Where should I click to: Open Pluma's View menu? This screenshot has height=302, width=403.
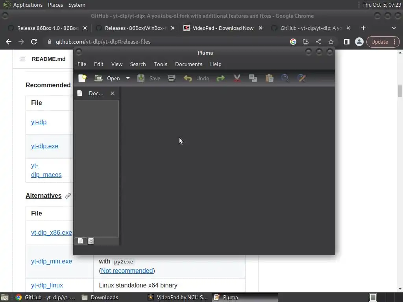[116, 64]
